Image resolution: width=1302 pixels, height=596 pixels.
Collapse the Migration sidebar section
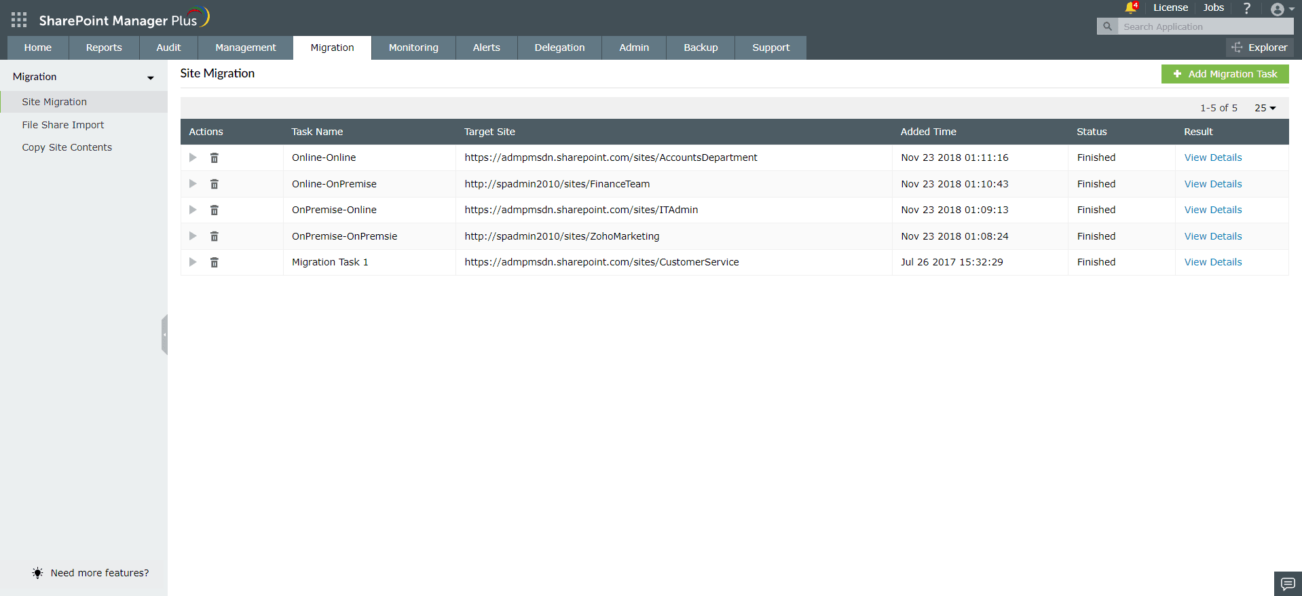pos(151,77)
